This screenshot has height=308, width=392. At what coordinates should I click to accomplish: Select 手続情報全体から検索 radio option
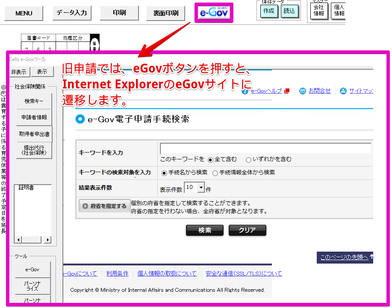[x=215, y=173]
